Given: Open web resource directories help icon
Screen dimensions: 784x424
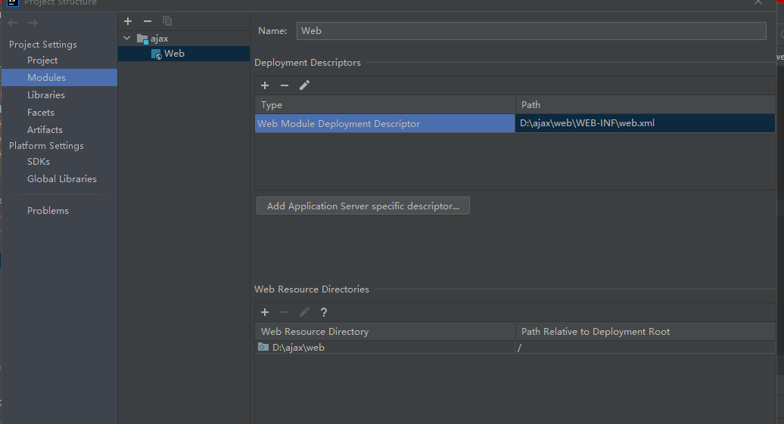Looking at the screenshot, I should click(x=324, y=312).
